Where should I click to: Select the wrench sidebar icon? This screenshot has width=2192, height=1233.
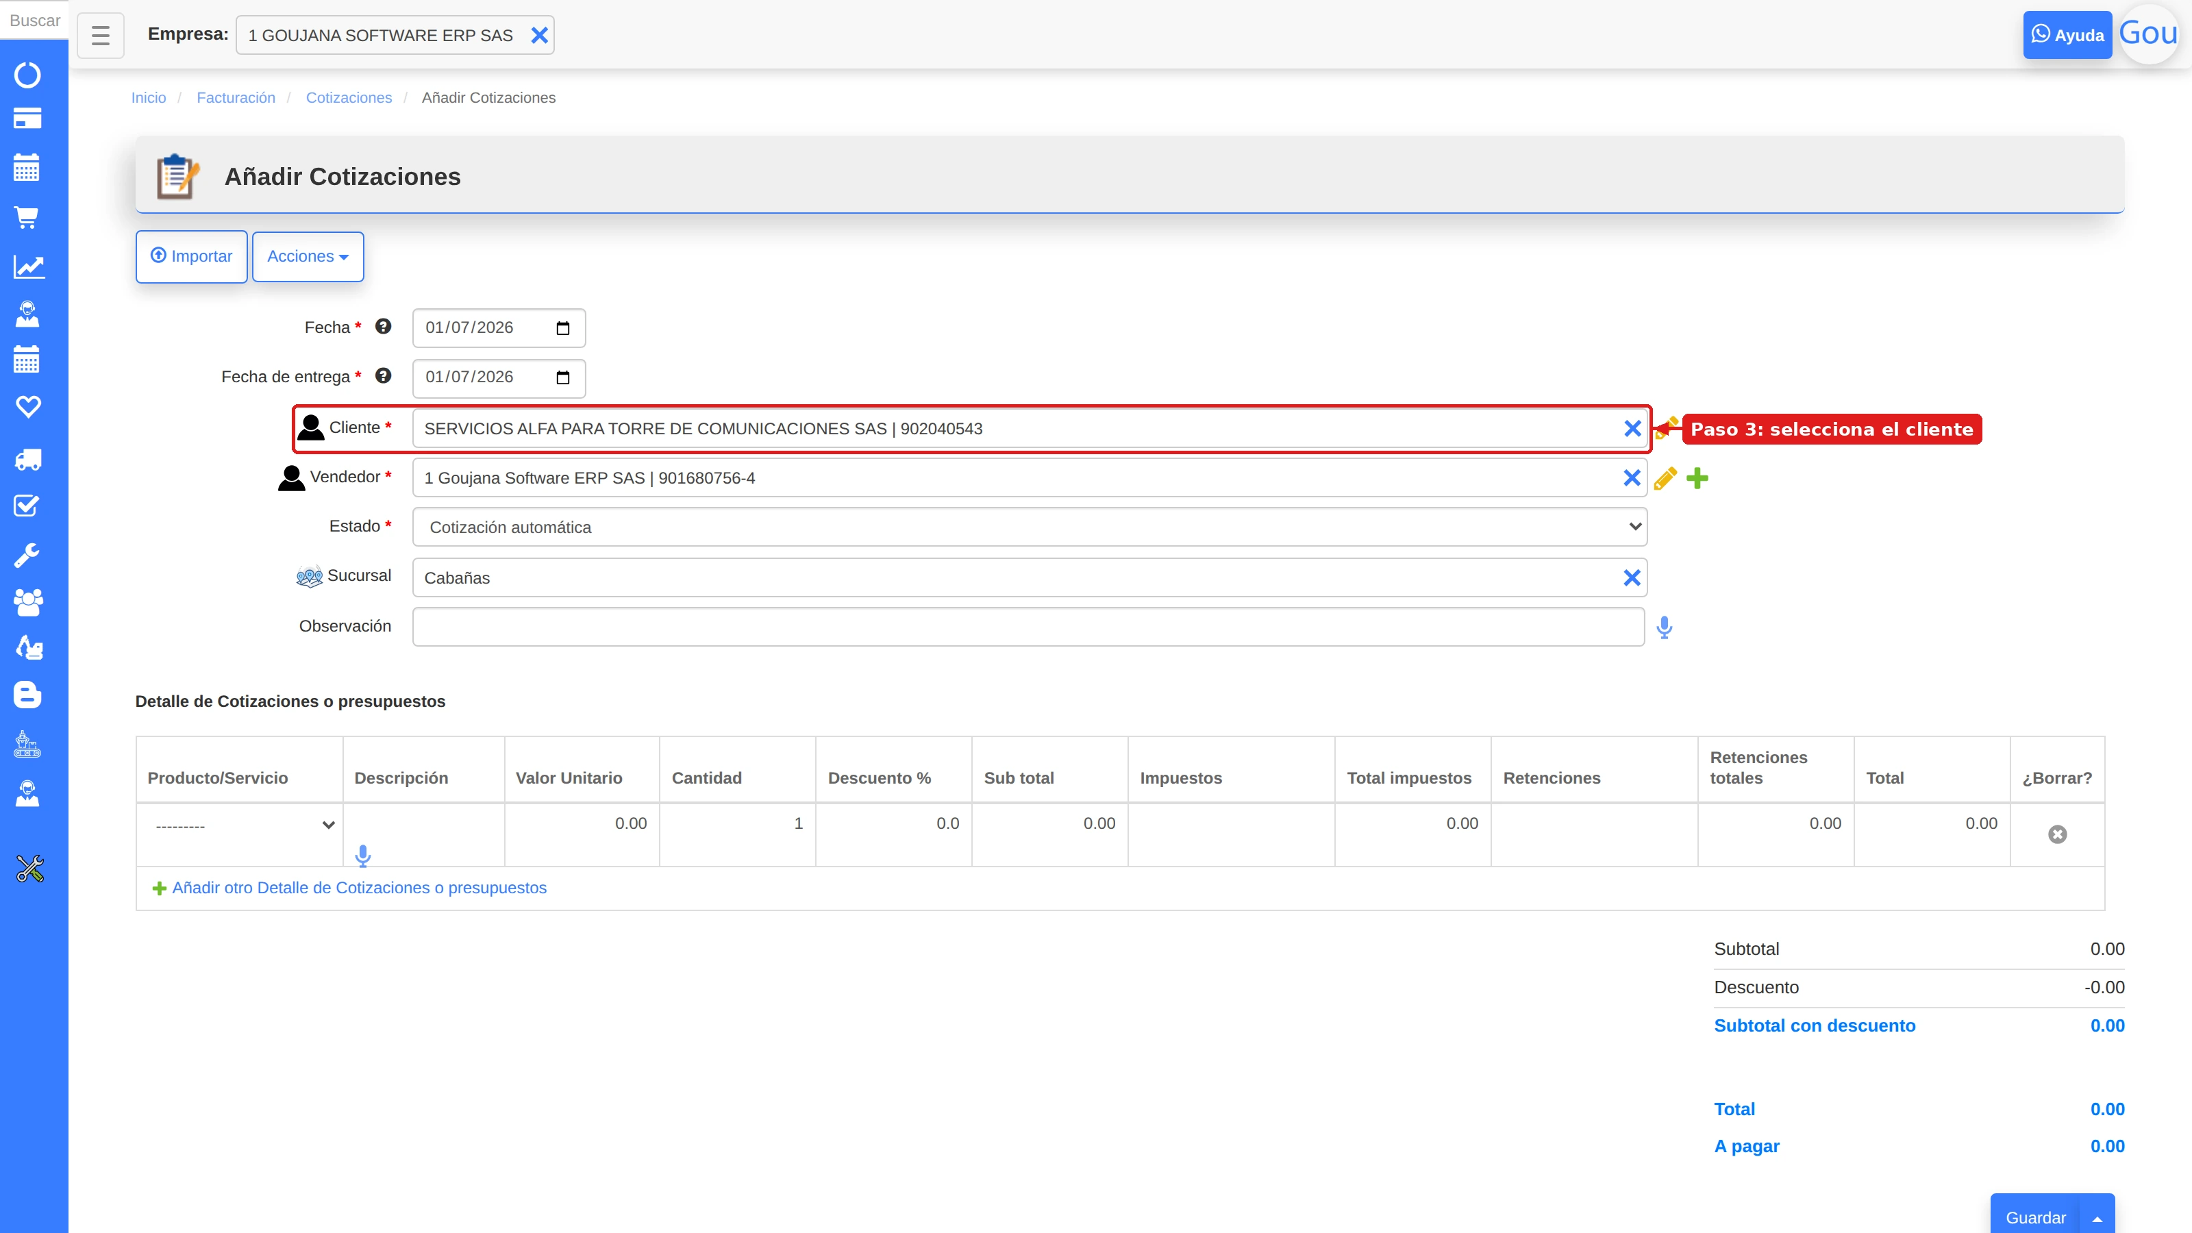(x=27, y=556)
